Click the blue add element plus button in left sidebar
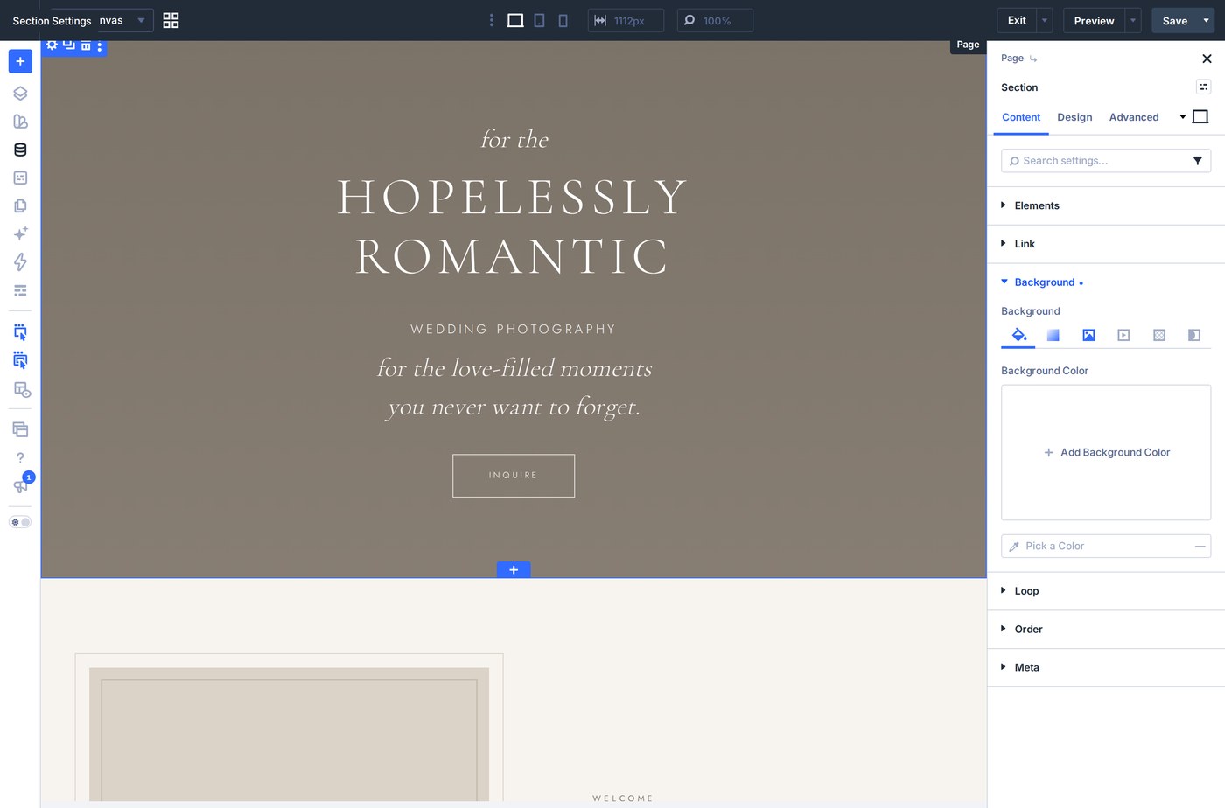The image size is (1225, 808). click(x=20, y=61)
